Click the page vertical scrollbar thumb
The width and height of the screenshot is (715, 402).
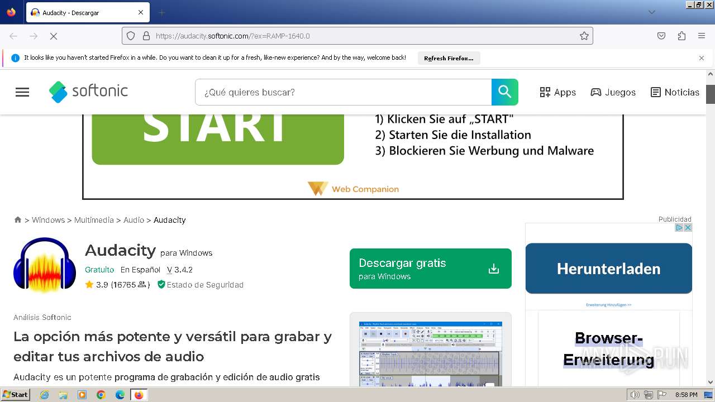(711, 94)
